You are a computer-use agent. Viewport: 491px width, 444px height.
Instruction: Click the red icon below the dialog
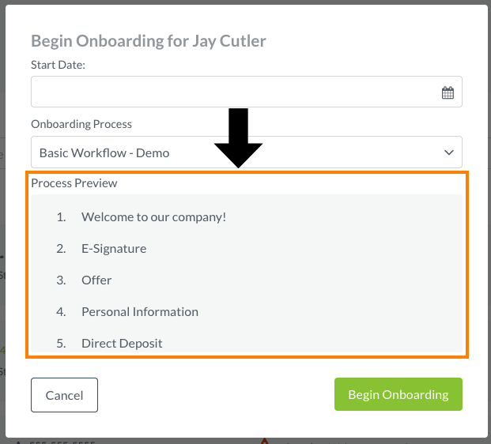click(x=265, y=441)
